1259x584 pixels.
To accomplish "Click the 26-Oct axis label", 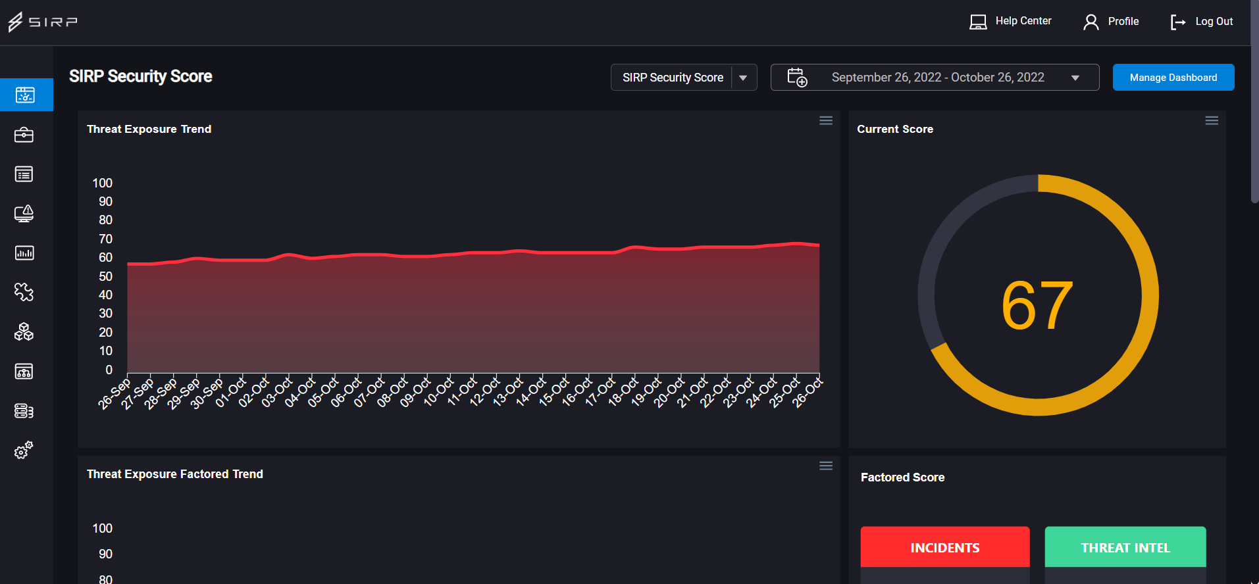I will coord(808,391).
